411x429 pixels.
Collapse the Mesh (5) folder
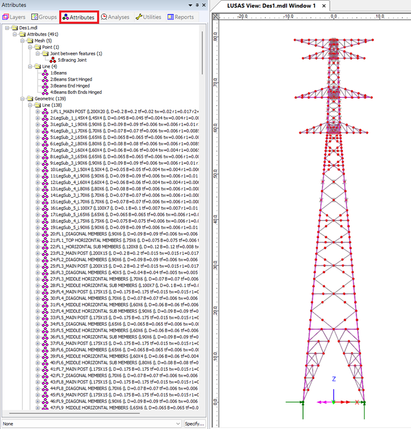(23, 41)
